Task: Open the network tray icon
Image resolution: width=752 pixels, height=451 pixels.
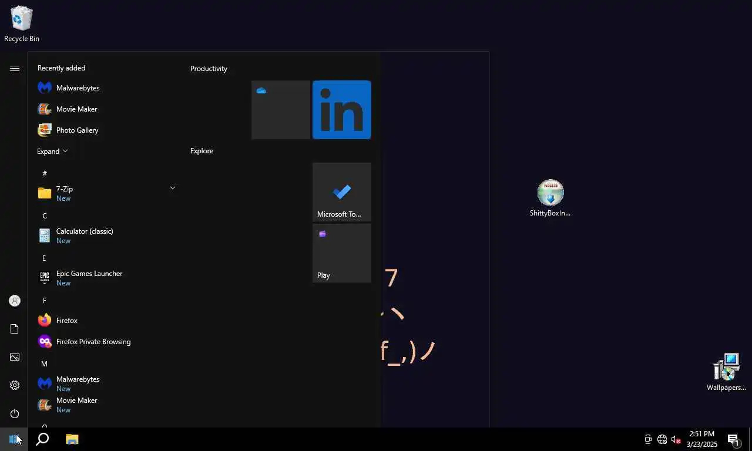Action: pos(662,439)
